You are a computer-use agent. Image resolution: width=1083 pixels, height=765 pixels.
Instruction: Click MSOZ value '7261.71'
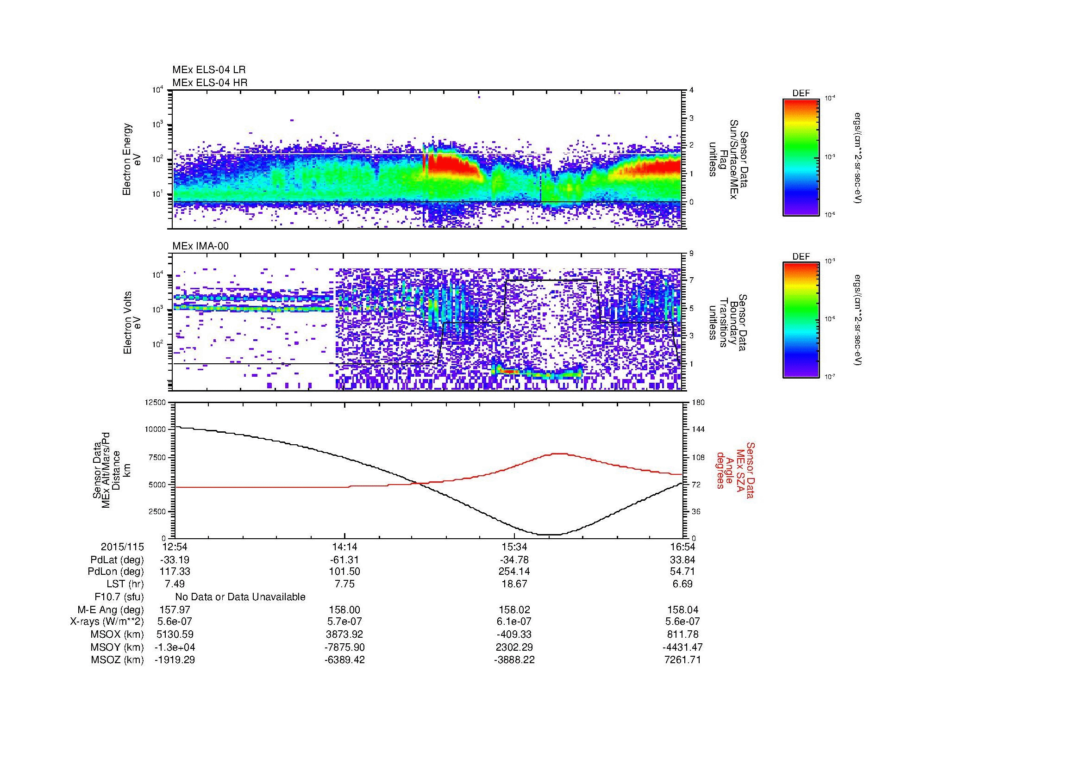pyautogui.click(x=683, y=660)
